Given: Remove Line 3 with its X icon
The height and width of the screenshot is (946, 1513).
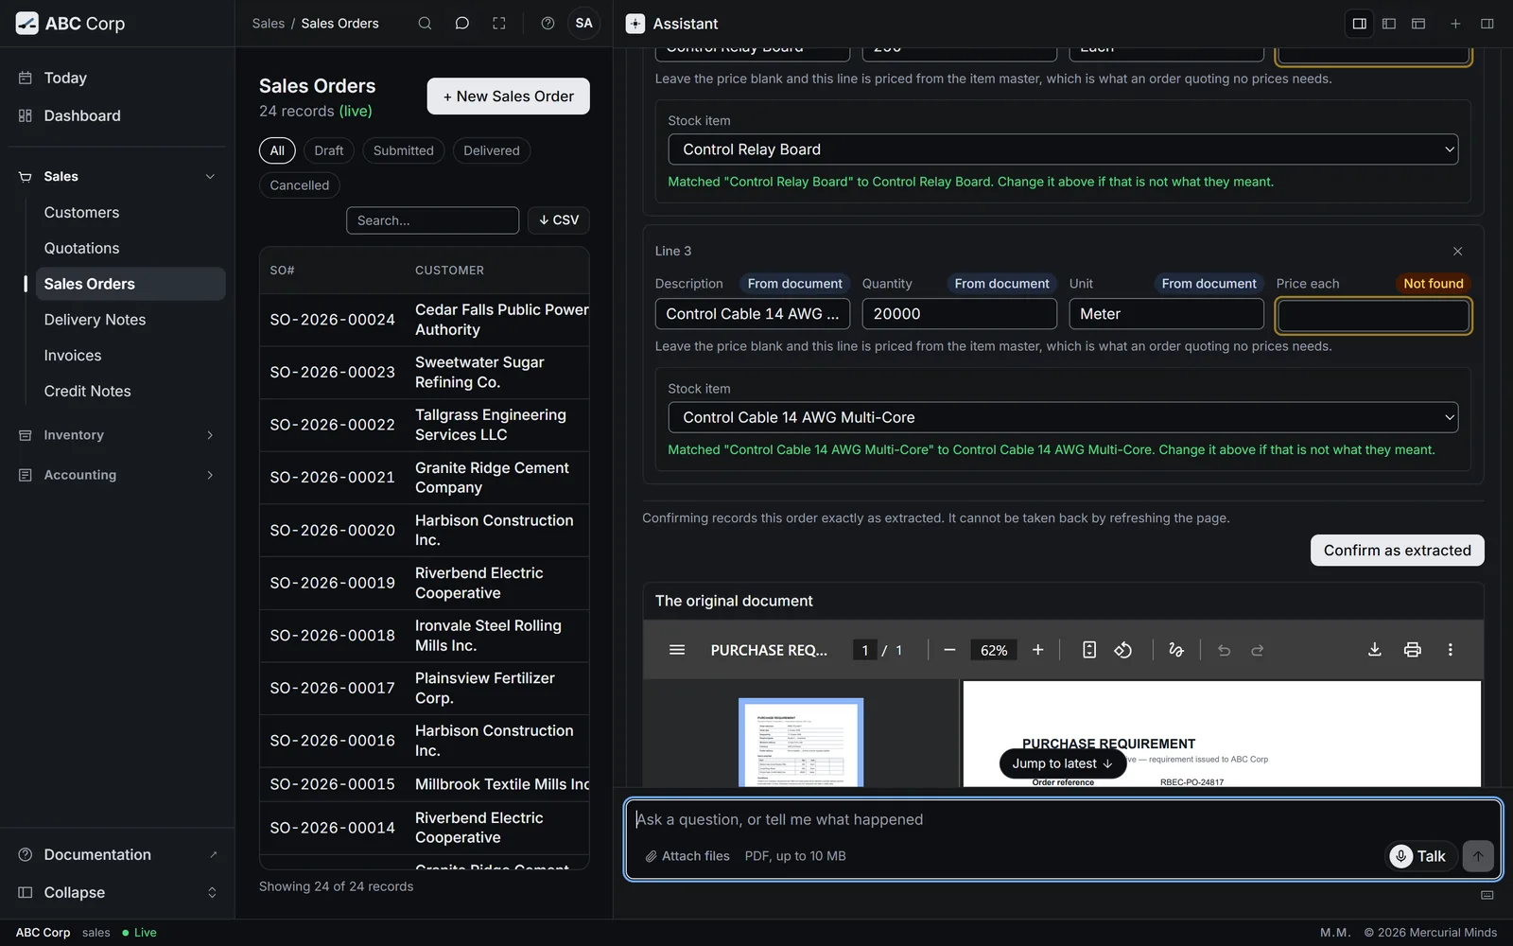Looking at the screenshot, I should click(1457, 251).
